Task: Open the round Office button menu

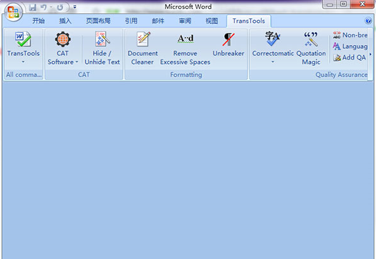Action: pyautogui.click(x=13, y=12)
